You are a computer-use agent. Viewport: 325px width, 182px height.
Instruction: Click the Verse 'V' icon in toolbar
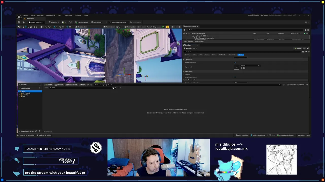click(70, 22)
